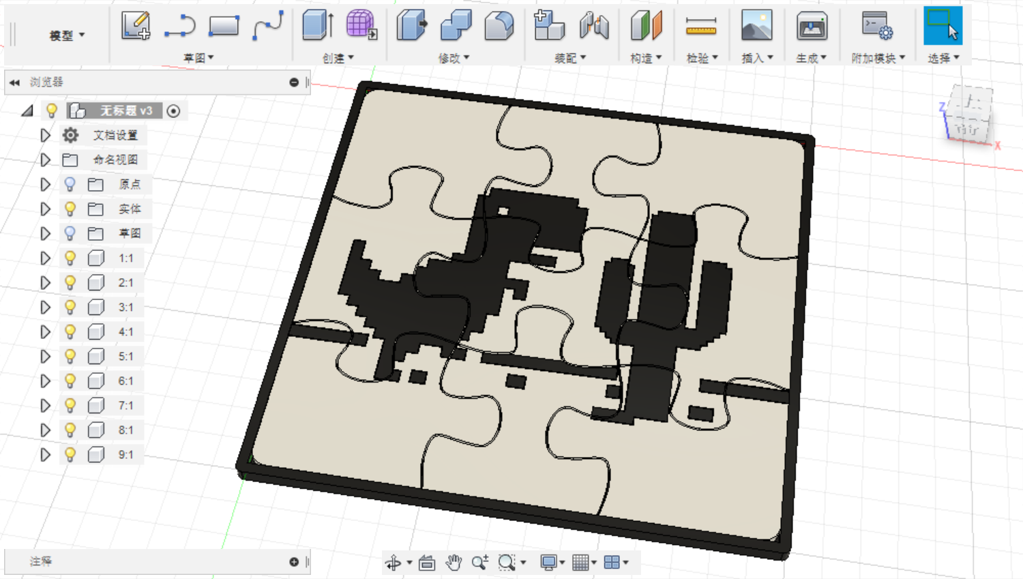Open the 附加模块 menu
Screen dimensions: 1023x579
878,58
